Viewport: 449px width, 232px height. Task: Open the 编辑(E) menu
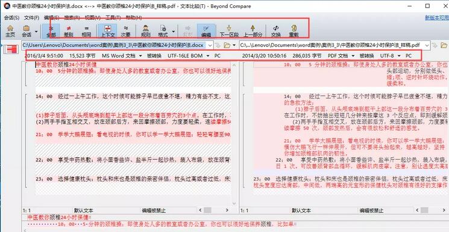coord(52,17)
